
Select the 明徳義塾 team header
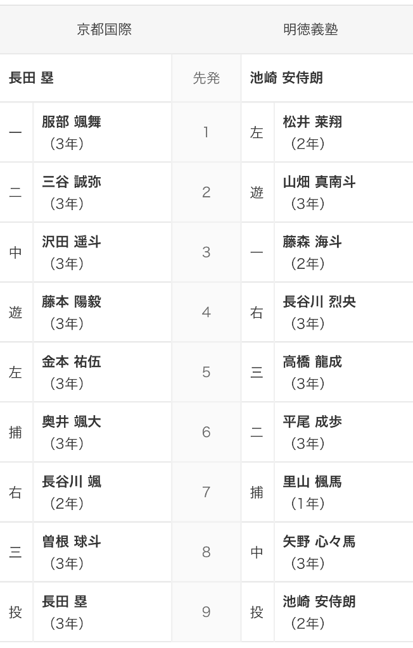click(x=311, y=29)
